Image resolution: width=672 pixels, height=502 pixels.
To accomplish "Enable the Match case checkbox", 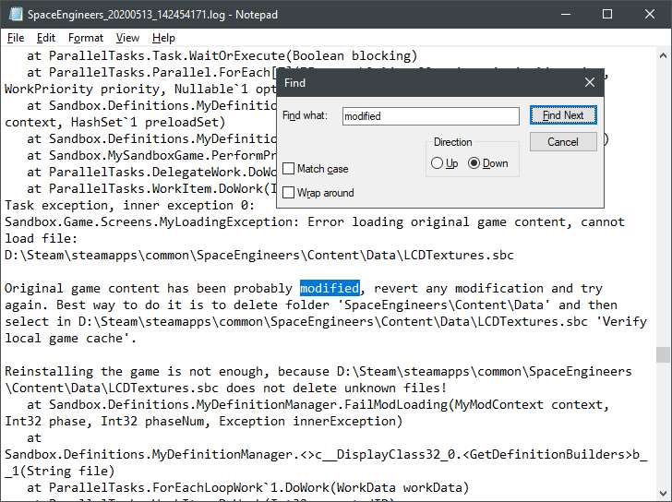I will pos(290,169).
